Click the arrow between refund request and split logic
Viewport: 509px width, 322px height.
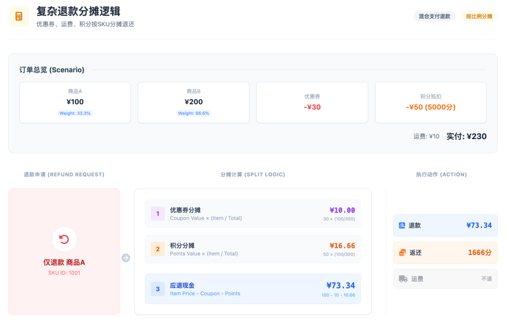tap(125, 257)
